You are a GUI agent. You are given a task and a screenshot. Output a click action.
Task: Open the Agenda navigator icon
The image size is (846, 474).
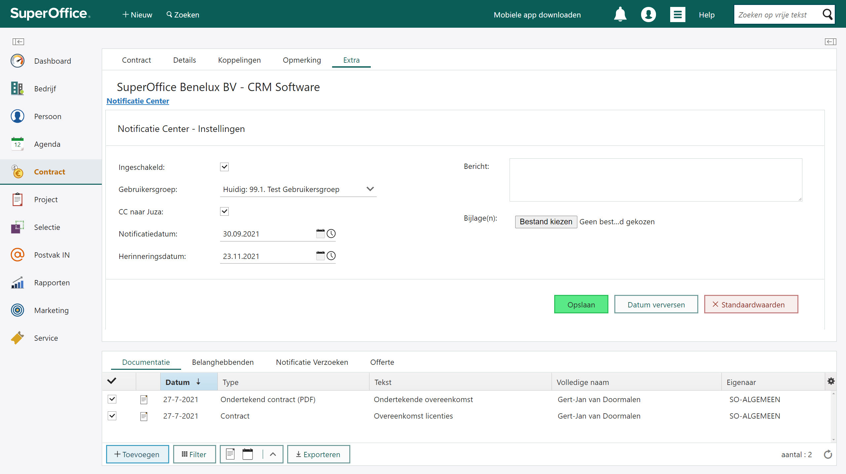click(18, 144)
